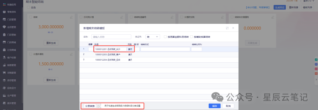
Task: Tick the 结转制造费用 card checkbox
Action: 131,17
